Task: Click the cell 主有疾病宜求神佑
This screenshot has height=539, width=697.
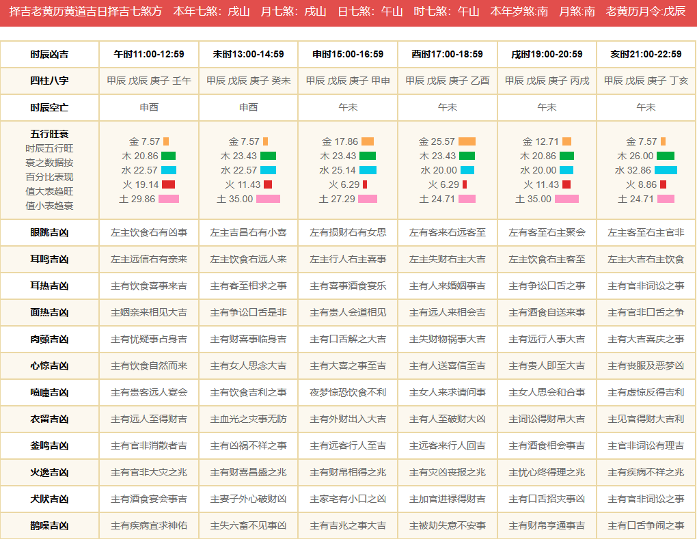Action: point(149,525)
